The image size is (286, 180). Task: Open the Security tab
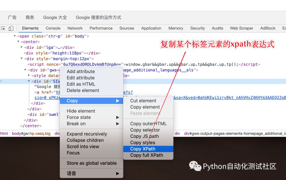(x=198, y=28)
